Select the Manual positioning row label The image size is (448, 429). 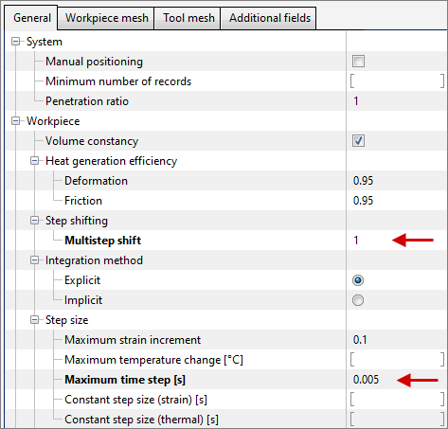click(94, 62)
